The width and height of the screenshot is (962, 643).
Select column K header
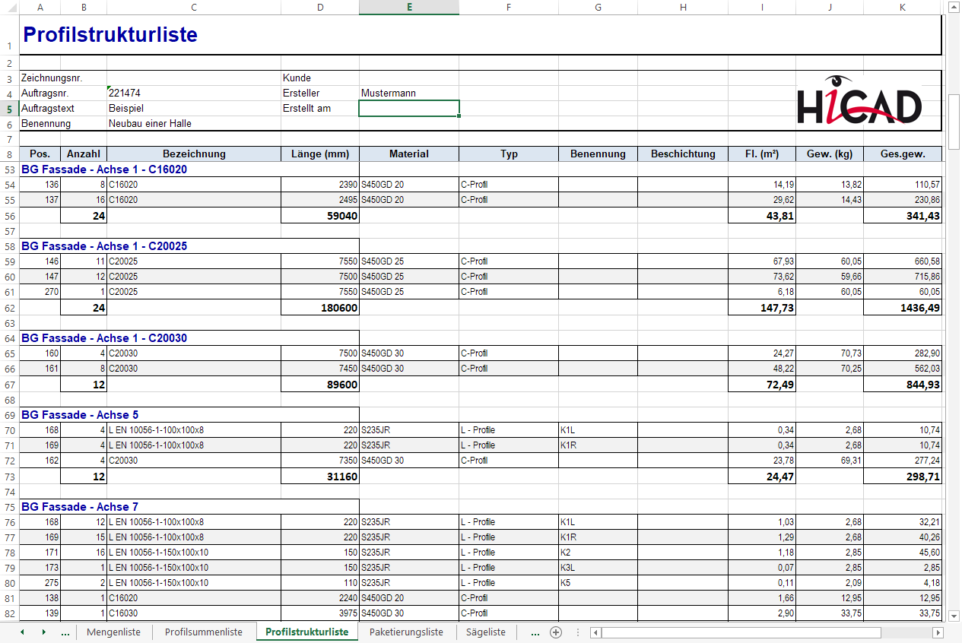[x=903, y=8]
